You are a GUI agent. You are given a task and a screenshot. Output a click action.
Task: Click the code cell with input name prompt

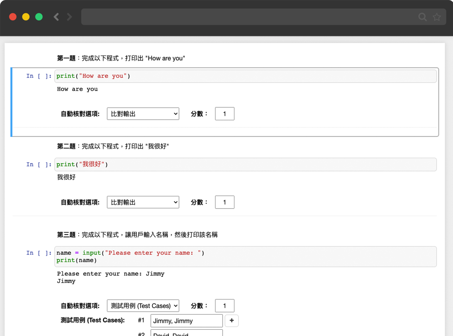(245, 256)
